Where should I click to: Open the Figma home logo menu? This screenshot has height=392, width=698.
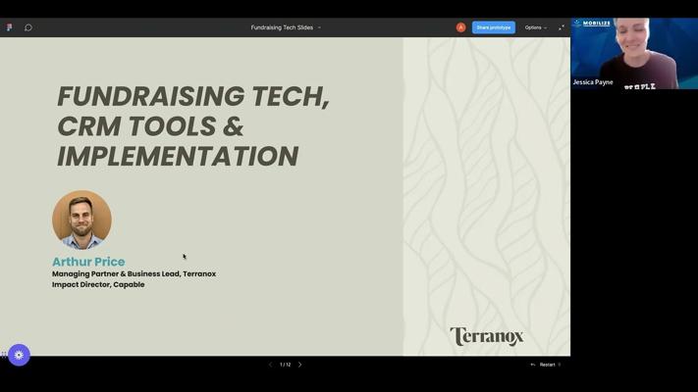coord(10,27)
